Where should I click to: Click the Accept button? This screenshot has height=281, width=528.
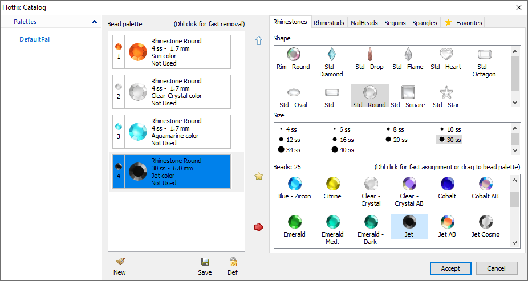coord(450,268)
